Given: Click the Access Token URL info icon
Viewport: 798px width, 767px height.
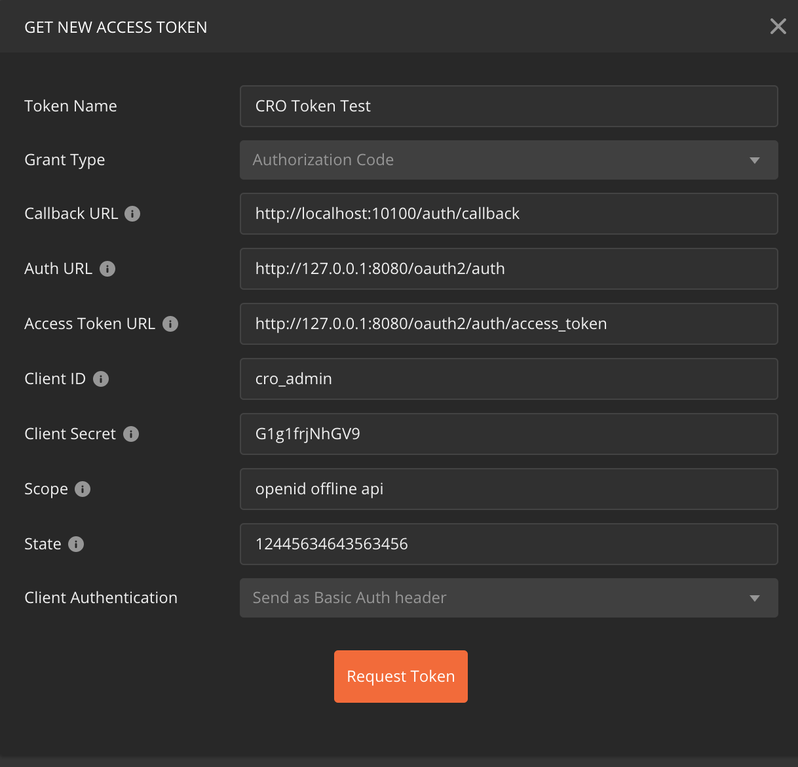Looking at the screenshot, I should point(170,324).
